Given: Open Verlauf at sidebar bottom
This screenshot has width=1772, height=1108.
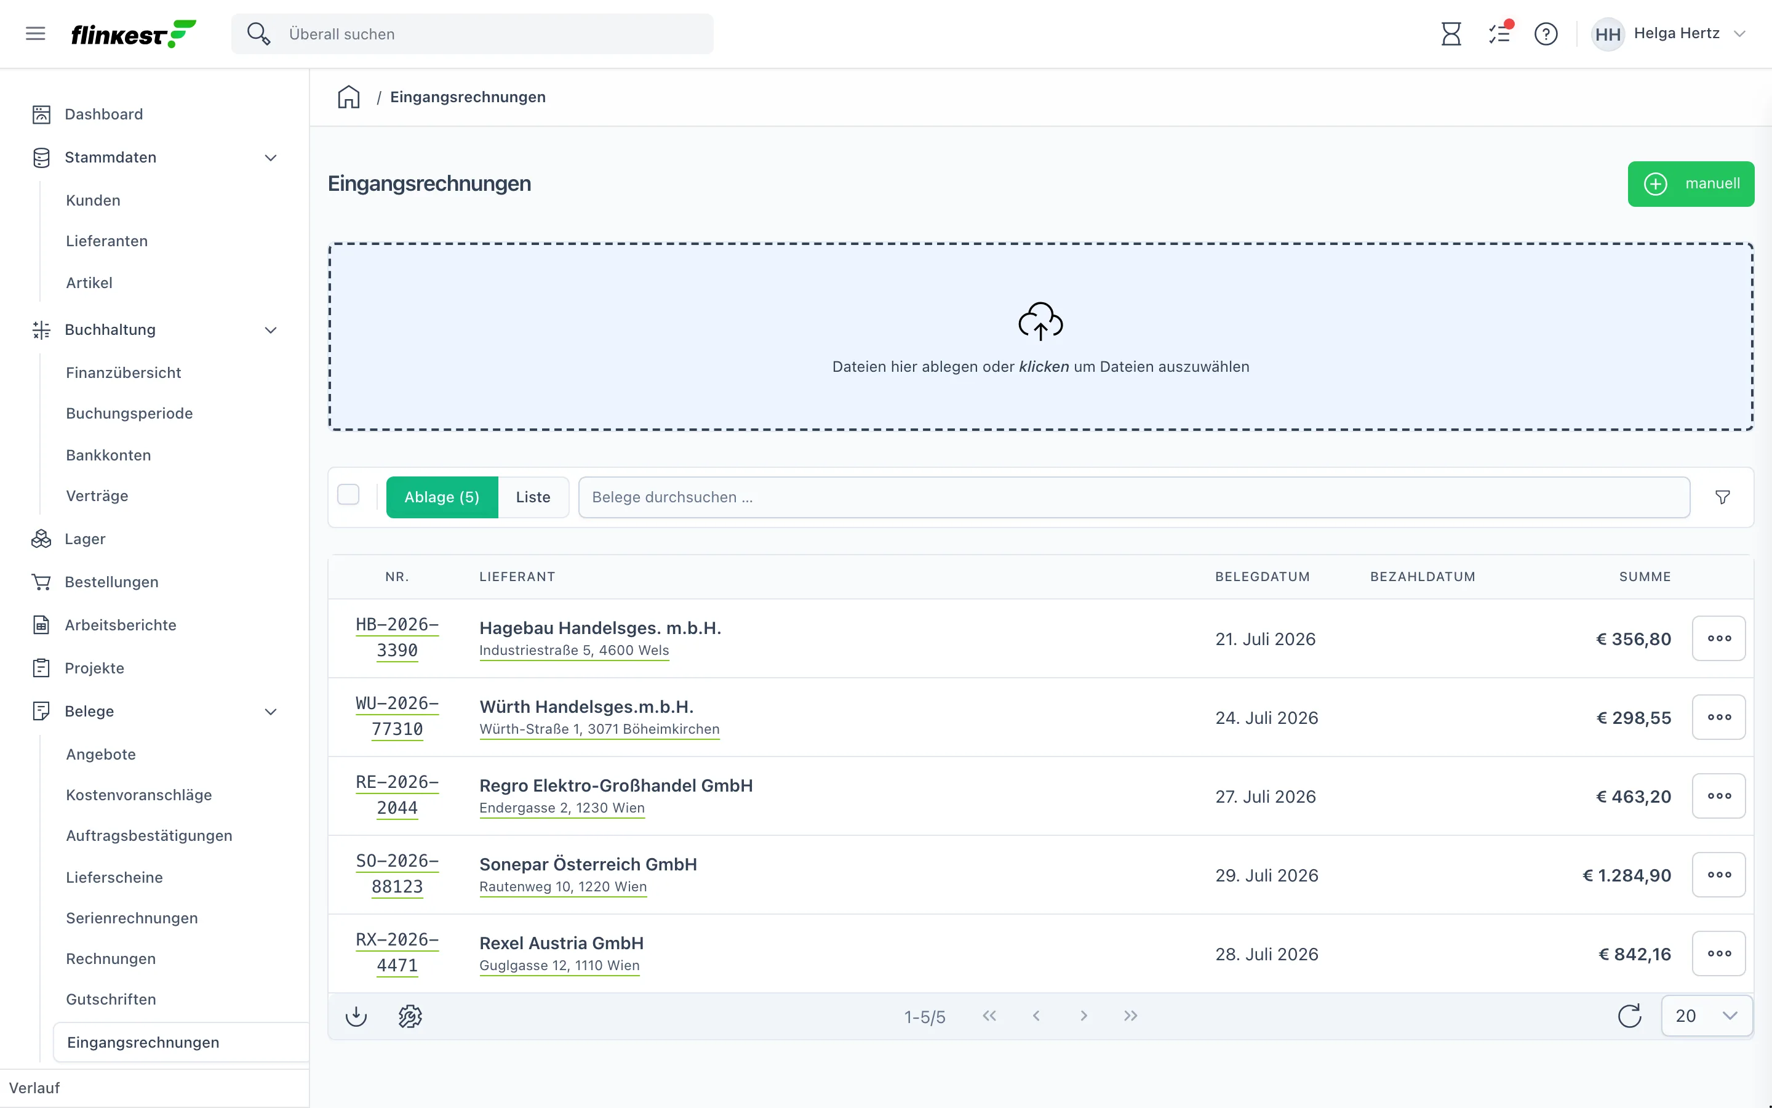Looking at the screenshot, I should tap(34, 1088).
